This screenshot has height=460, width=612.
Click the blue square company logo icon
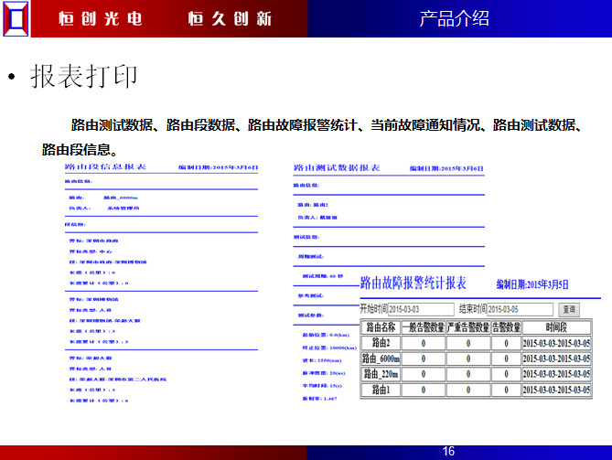(x=16, y=18)
